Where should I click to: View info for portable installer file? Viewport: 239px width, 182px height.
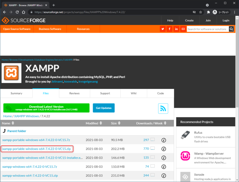164,158
